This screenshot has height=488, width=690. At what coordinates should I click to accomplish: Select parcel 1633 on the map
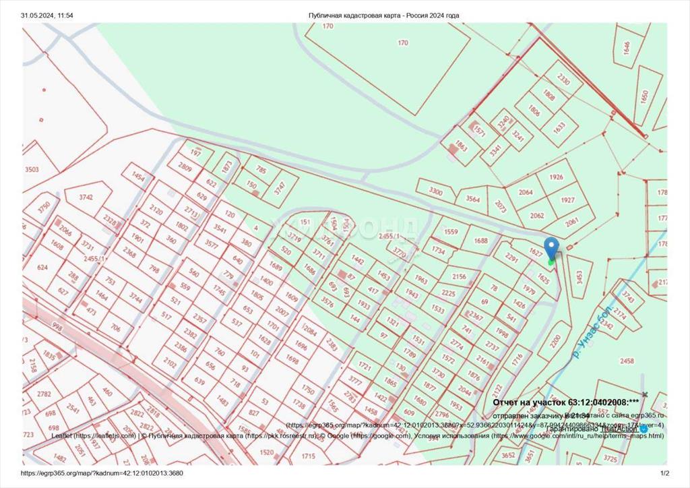(559, 127)
